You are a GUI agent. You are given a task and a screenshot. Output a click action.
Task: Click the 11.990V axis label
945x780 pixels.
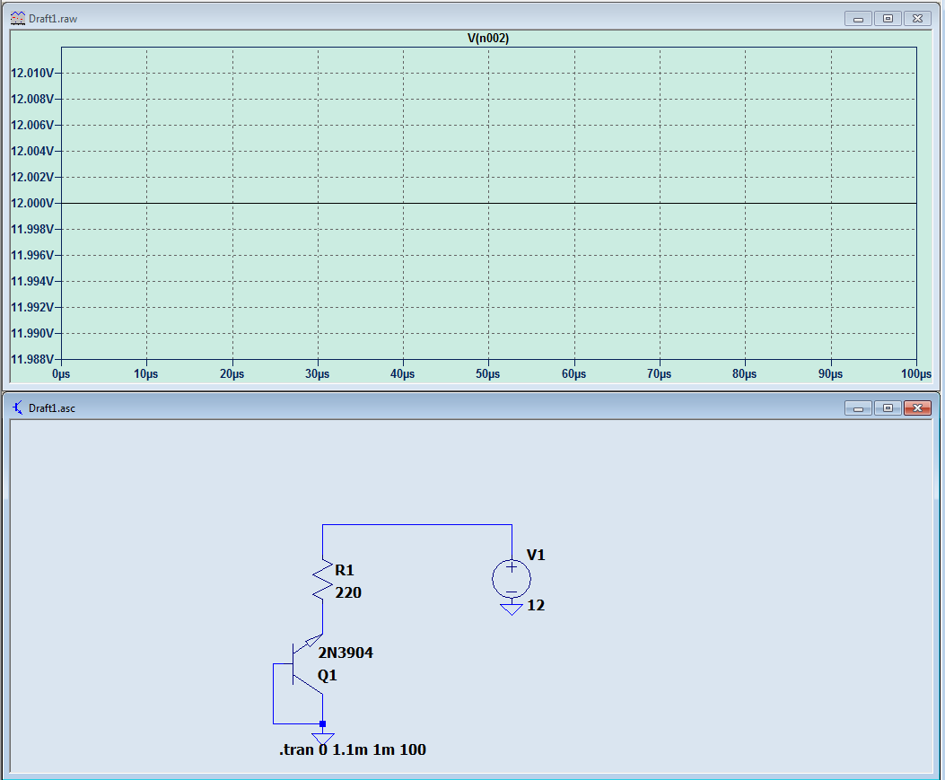[32, 333]
